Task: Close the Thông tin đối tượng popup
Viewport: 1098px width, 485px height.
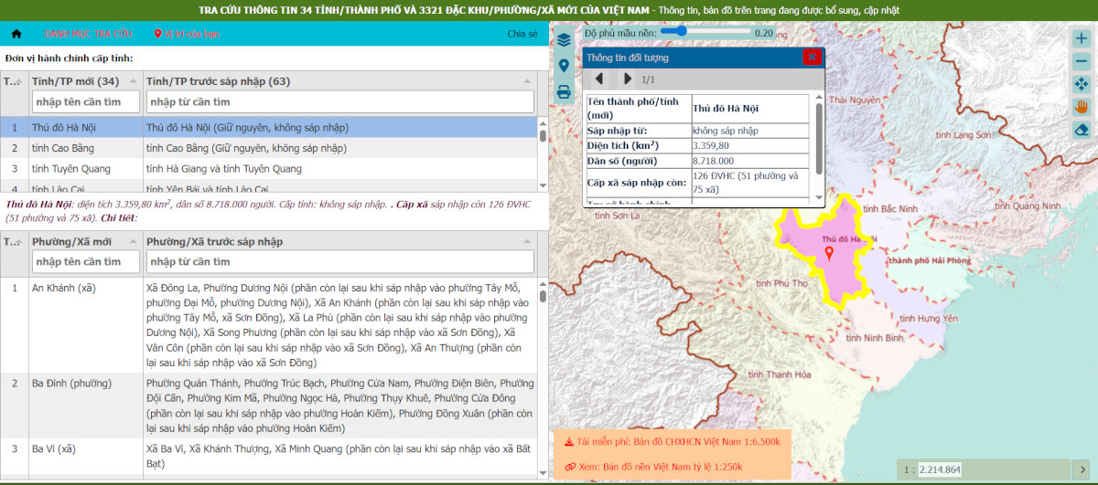Action: tap(812, 57)
